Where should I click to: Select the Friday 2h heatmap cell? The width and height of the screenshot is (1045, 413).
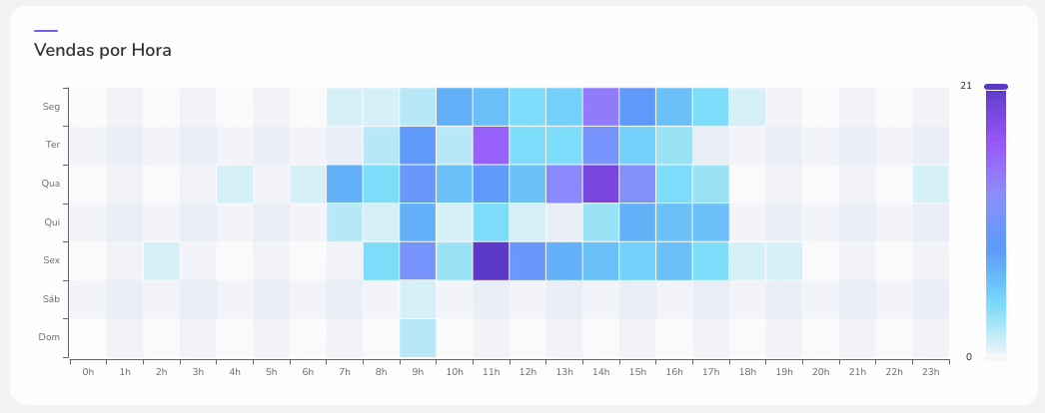click(x=161, y=260)
